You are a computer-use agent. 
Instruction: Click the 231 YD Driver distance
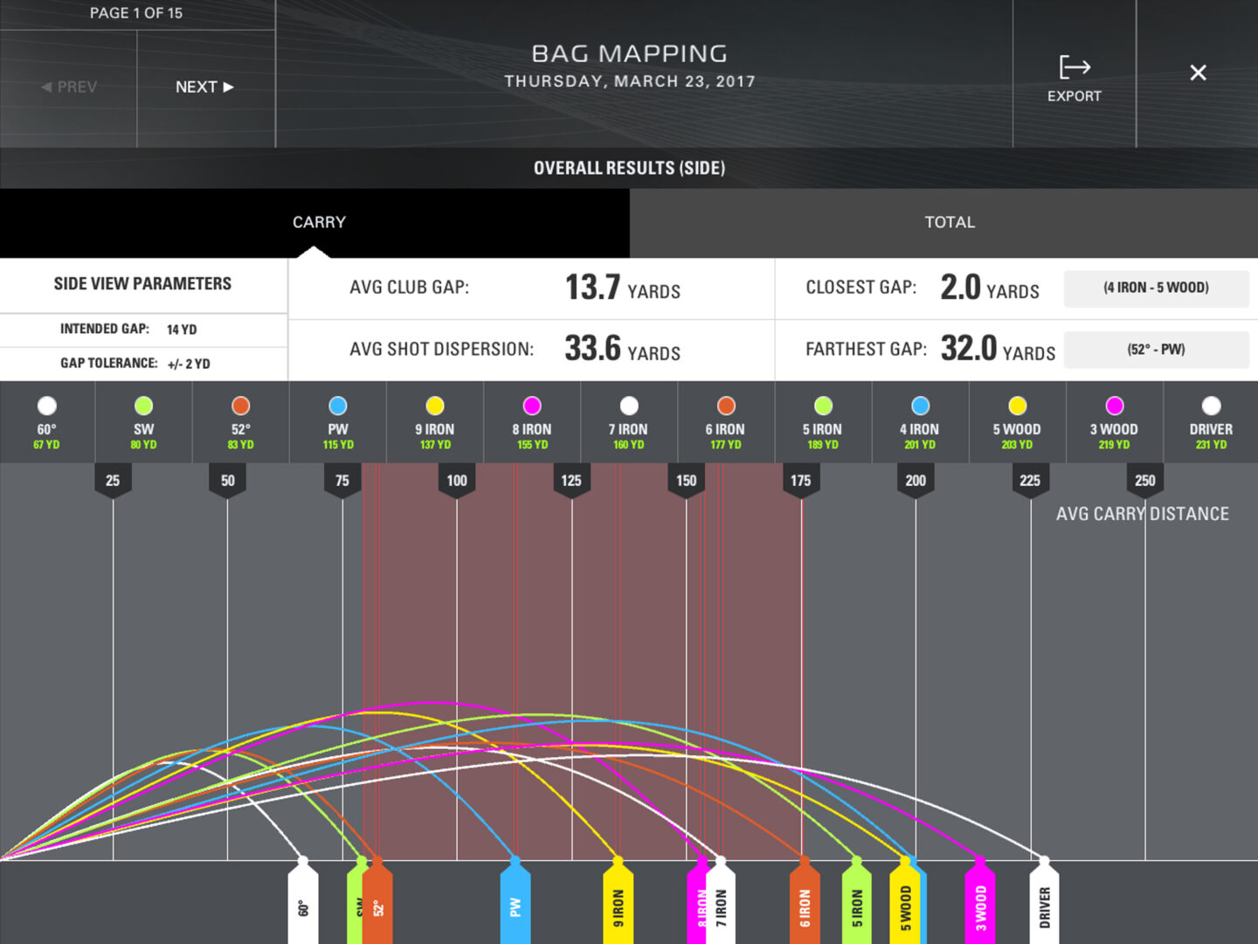[1211, 445]
